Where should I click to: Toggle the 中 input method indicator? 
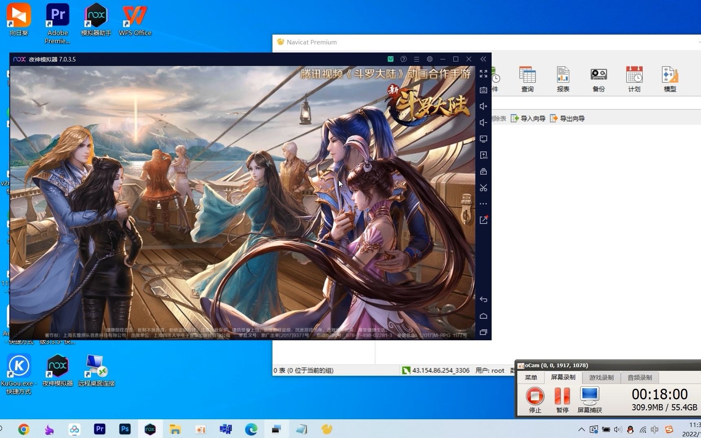(655, 429)
